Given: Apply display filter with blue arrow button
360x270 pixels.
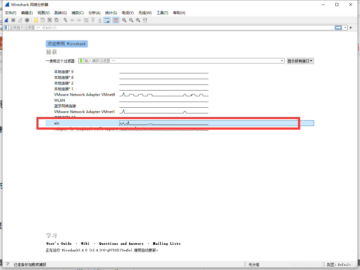Looking at the screenshot, I should [x=338, y=28].
